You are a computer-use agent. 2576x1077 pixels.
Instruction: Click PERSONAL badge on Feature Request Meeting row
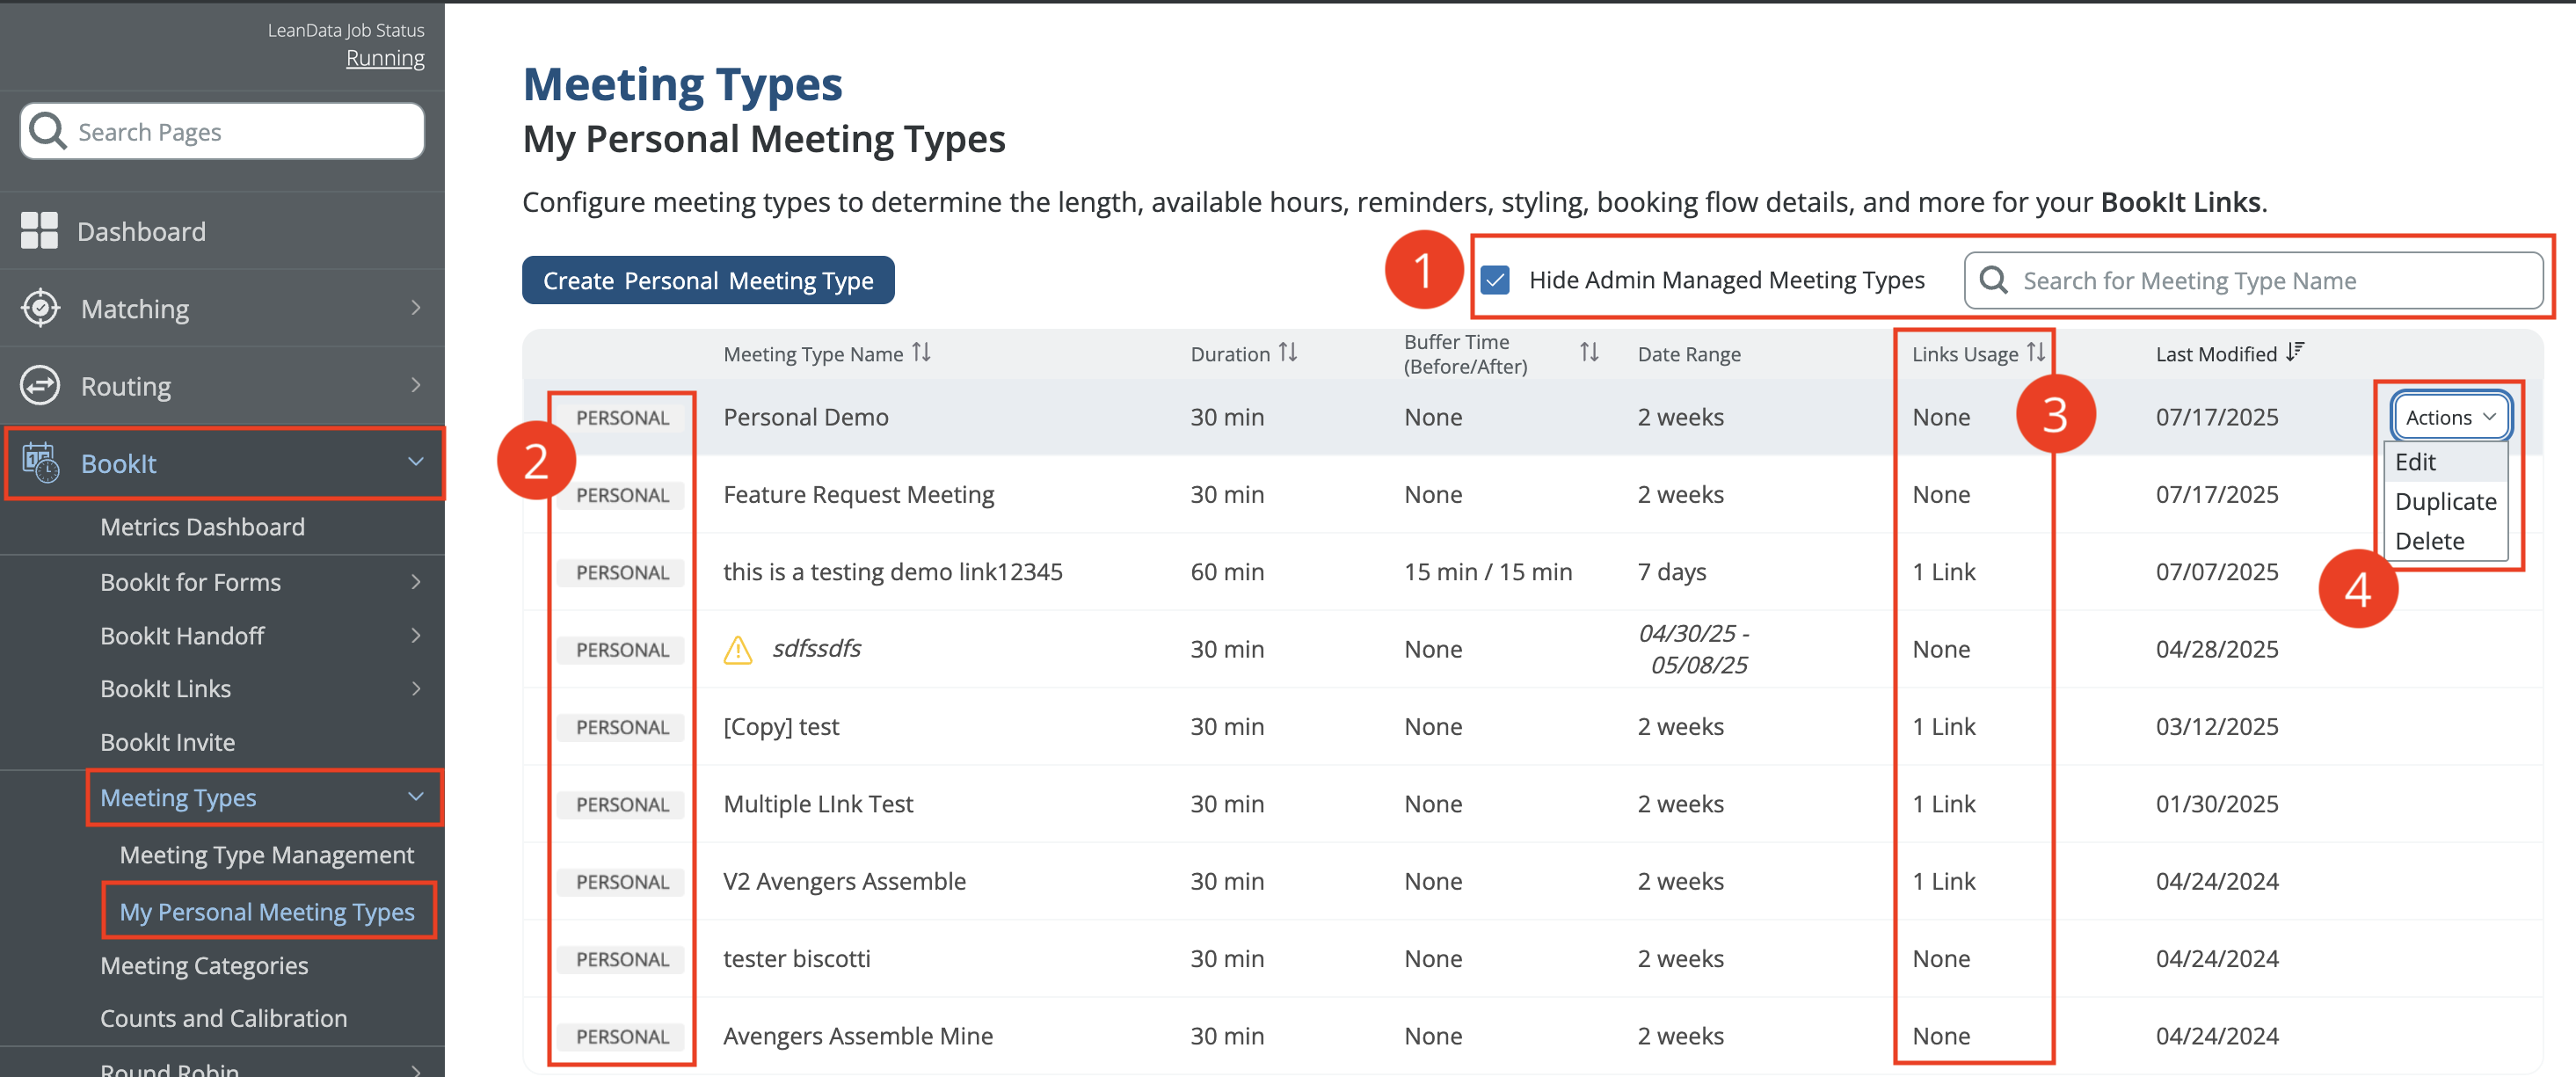(622, 495)
